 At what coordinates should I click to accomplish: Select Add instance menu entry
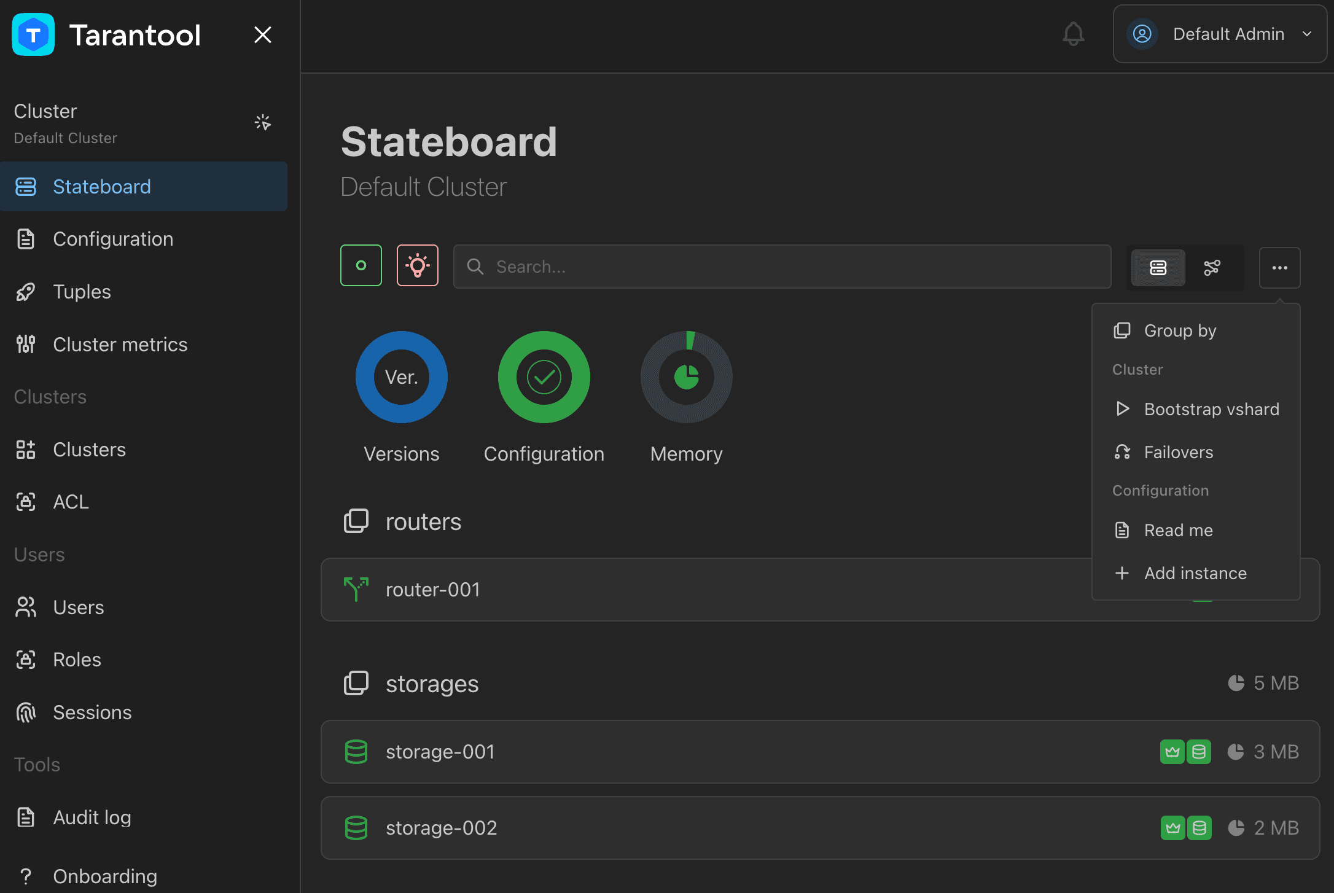tap(1196, 573)
